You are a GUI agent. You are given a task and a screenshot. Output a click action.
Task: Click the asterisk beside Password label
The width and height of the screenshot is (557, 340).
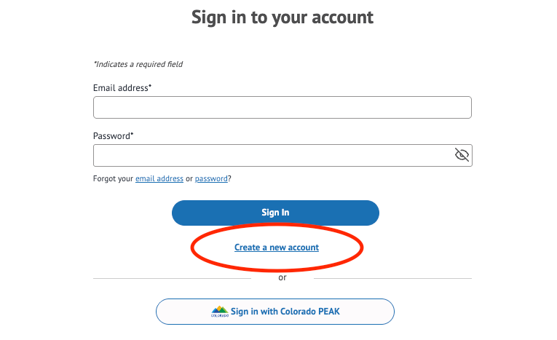[x=132, y=135]
